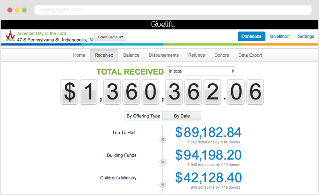Click the red traffic light button
The width and height of the screenshot is (319, 195).
pyautogui.click(x=10, y=10)
